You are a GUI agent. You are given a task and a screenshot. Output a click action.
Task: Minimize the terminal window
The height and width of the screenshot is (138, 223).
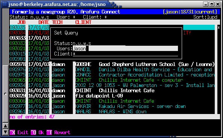206,4
